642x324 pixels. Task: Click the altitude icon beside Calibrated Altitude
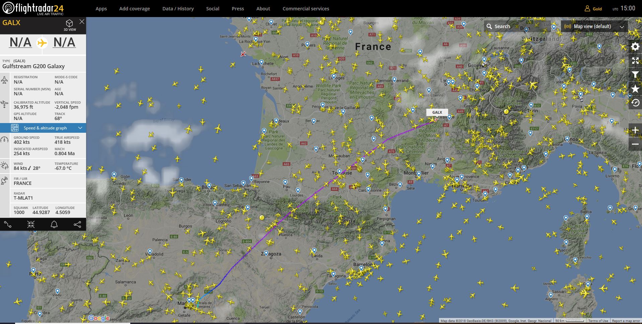[x=5, y=104]
